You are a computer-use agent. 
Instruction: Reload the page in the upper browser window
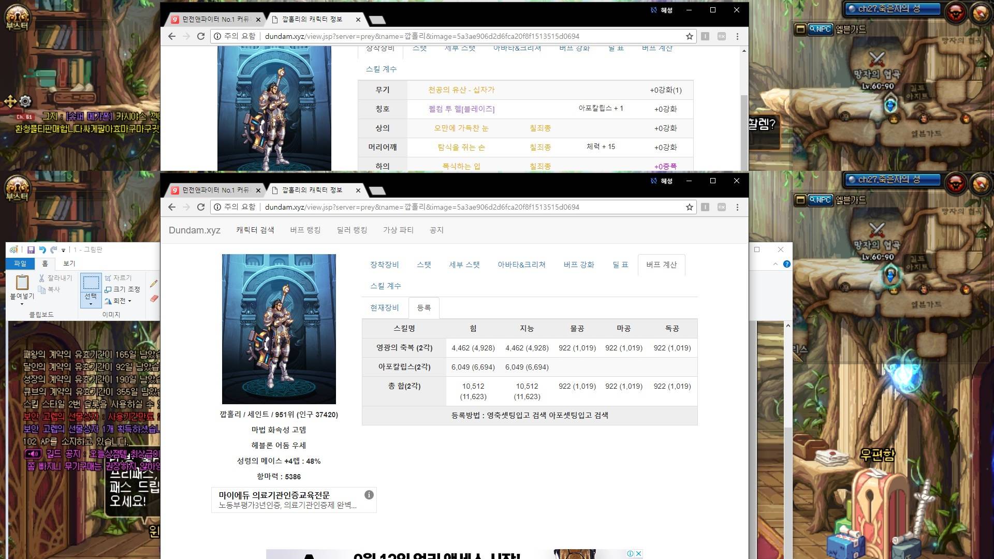(x=201, y=36)
